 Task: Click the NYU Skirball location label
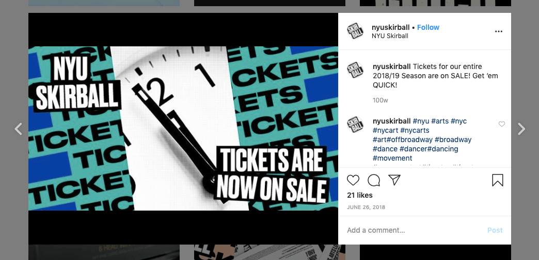point(390,36)
